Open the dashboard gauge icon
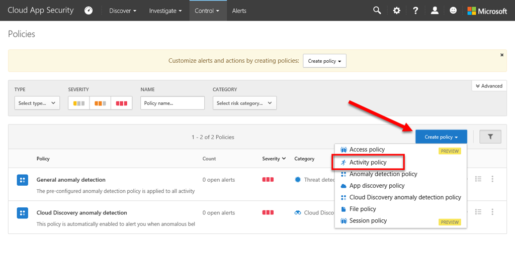The image size is (515, 256). [x=89, y=11]
